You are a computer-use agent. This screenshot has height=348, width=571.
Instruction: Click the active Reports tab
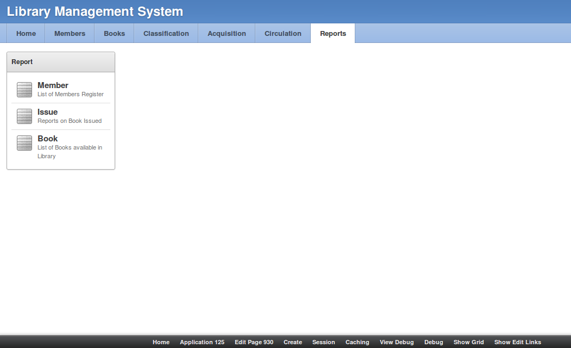[332, 34]
